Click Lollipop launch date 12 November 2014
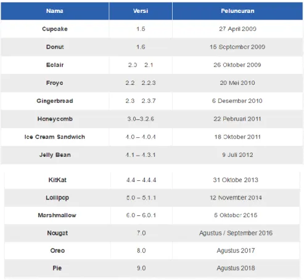Image resolution: width=304 pixels, height=280 pixels. coord(236,198)
